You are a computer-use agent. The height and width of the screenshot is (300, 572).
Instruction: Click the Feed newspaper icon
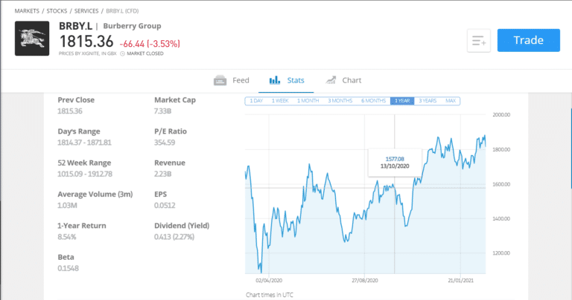220,80
